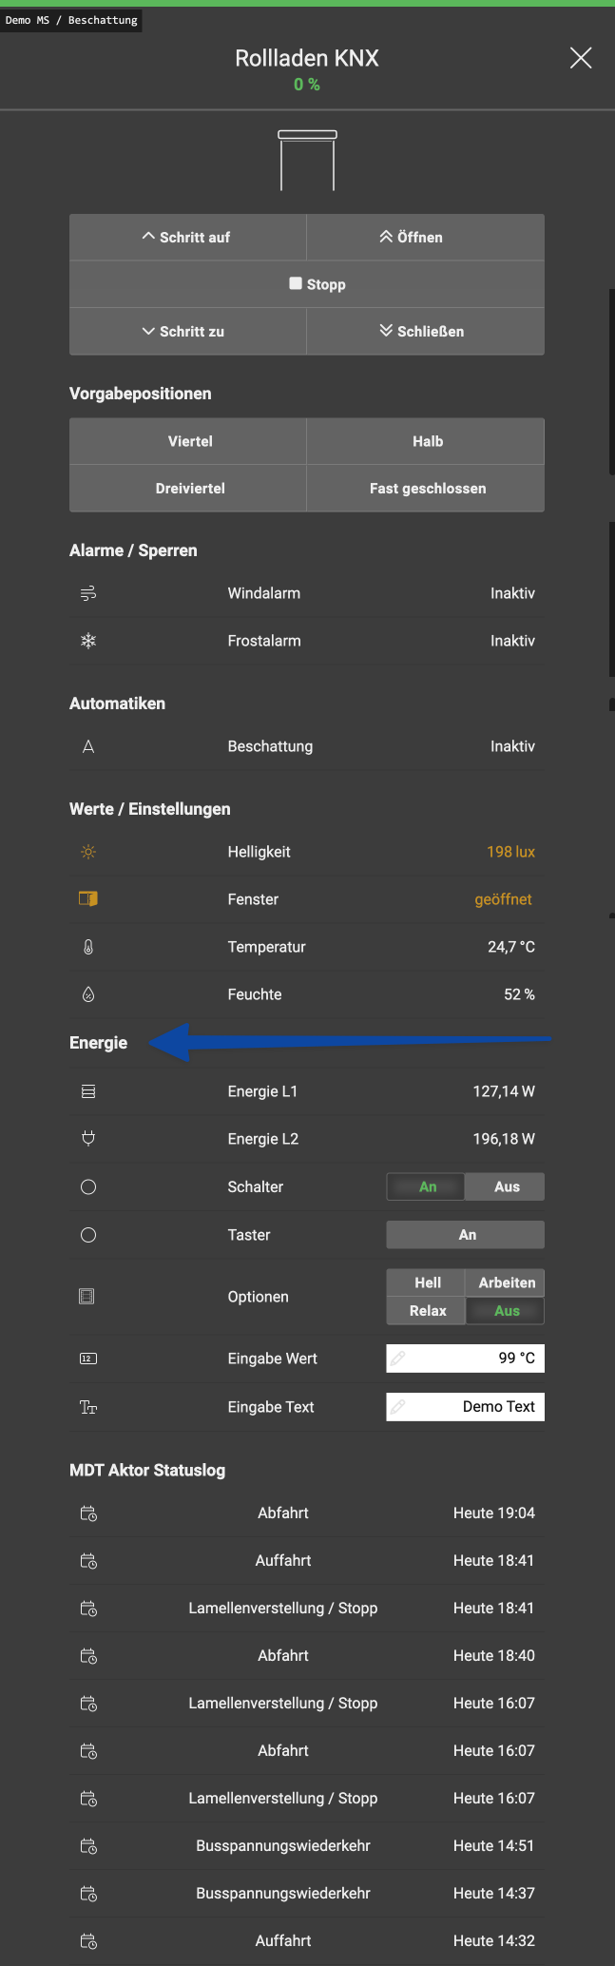Choose the Fast geschlossen preset
Screen dimensions: 615x1966
click(x=427, y=489)
